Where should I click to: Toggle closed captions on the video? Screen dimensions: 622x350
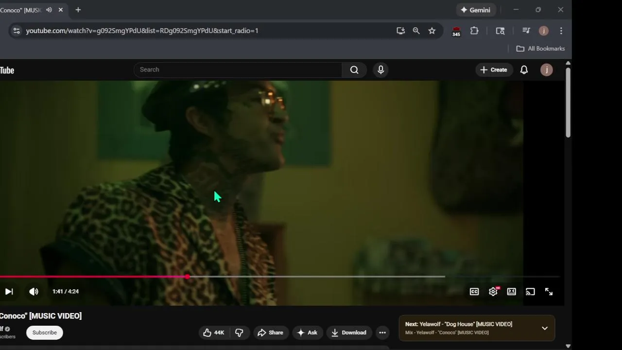tap(474, 292)
